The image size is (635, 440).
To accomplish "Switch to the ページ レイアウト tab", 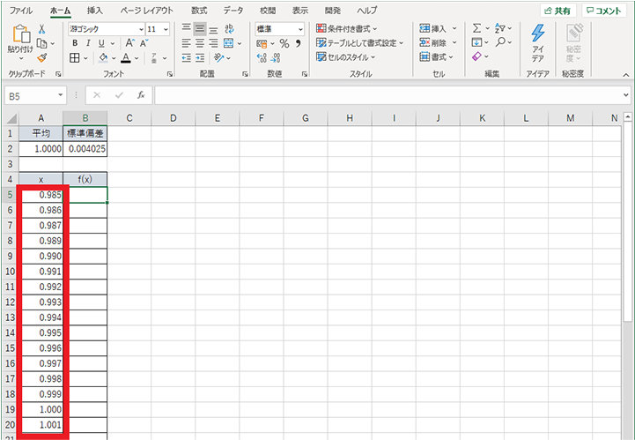I will pos(147,11).
